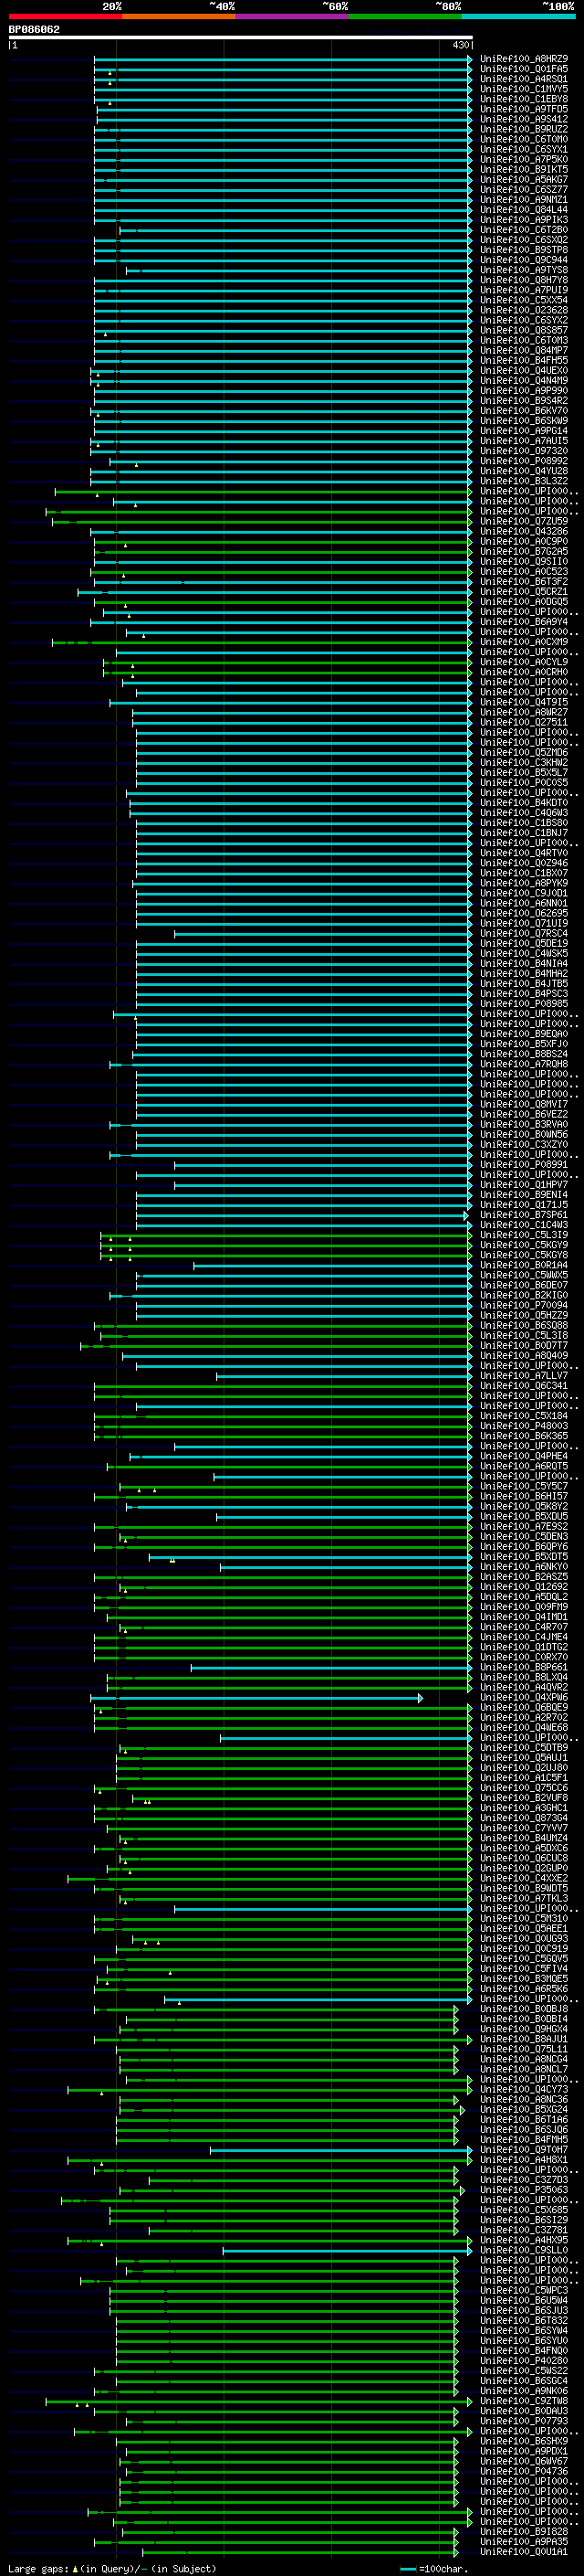Click the UniRef100_P08992 label
The image size is (584, 2576).
(x=524, y=461)
